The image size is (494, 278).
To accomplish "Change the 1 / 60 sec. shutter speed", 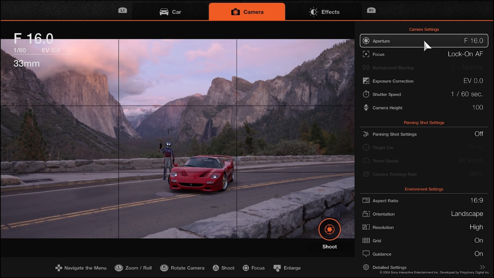I will coord(467,94).
